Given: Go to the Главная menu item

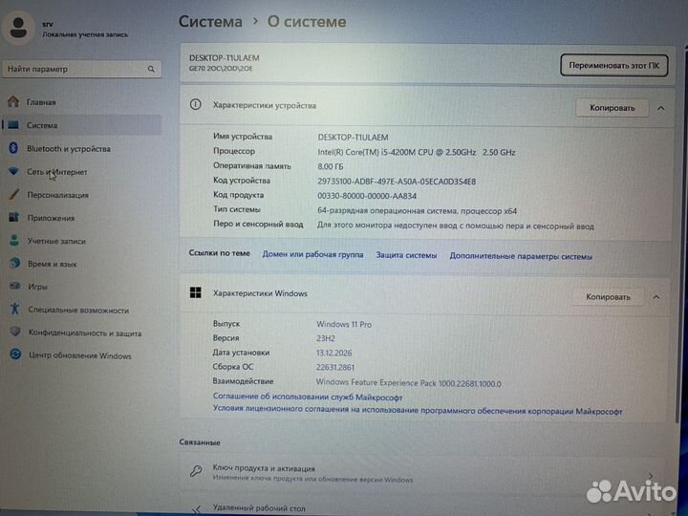Looking at the screenshot, I should click(x=41, y=102).
